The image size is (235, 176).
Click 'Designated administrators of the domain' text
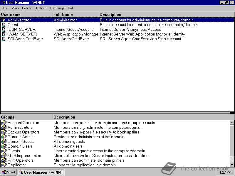click(89, 137)
